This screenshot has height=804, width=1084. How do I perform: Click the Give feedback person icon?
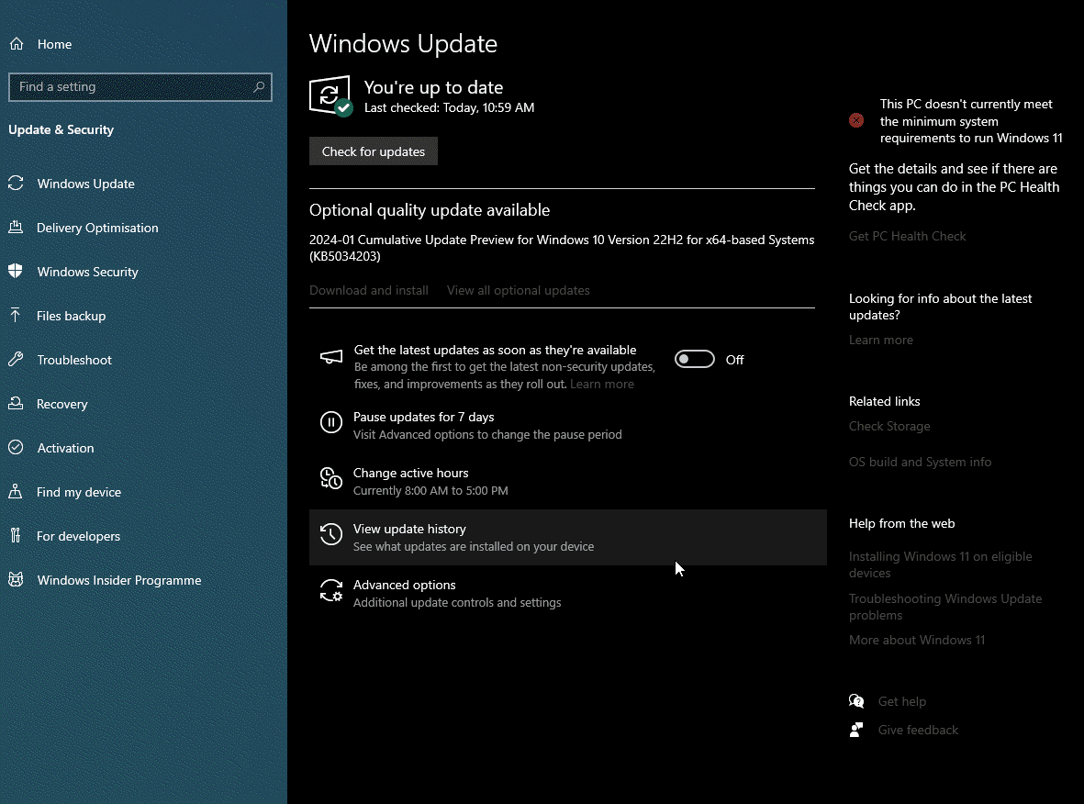pos(856,730)
